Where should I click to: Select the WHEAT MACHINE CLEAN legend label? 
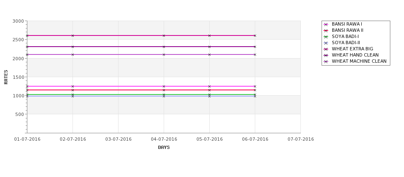pos(359,61)
